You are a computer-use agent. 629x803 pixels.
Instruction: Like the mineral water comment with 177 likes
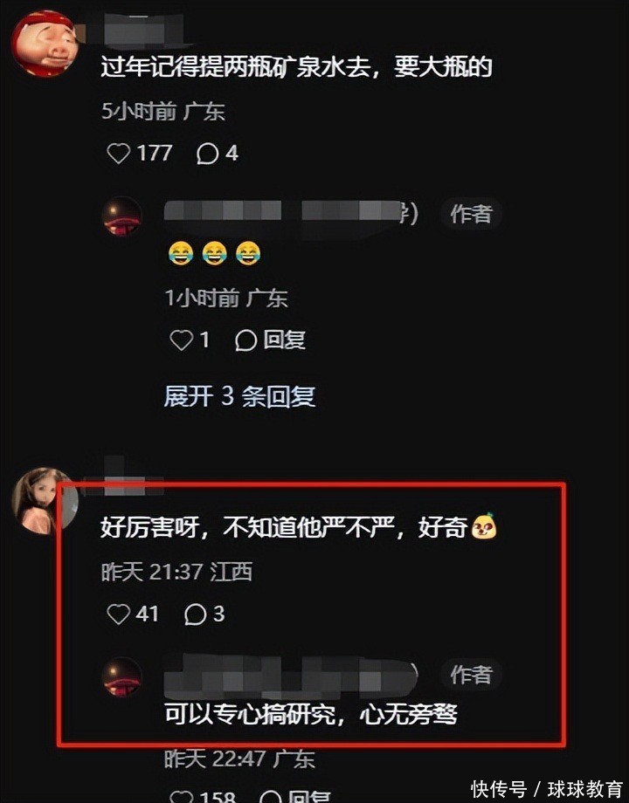[x=119, y=153]
